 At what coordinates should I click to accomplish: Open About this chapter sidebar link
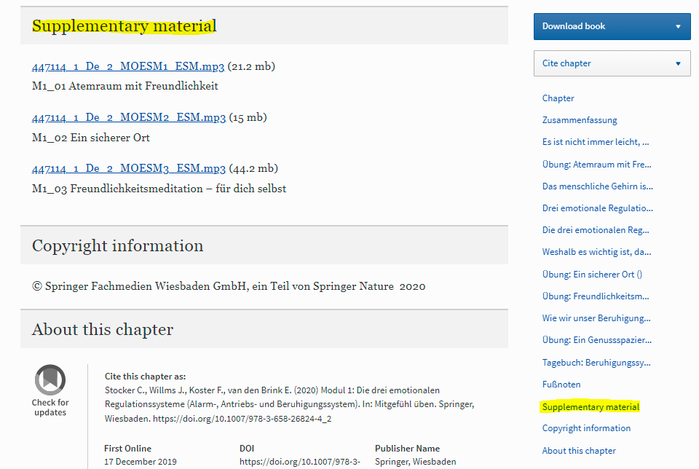579,451
